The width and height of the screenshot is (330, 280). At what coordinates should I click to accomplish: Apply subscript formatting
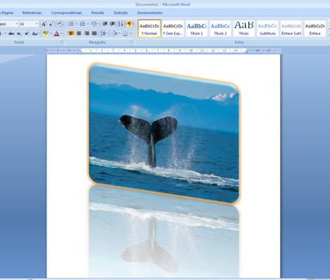tap(19, 34)
